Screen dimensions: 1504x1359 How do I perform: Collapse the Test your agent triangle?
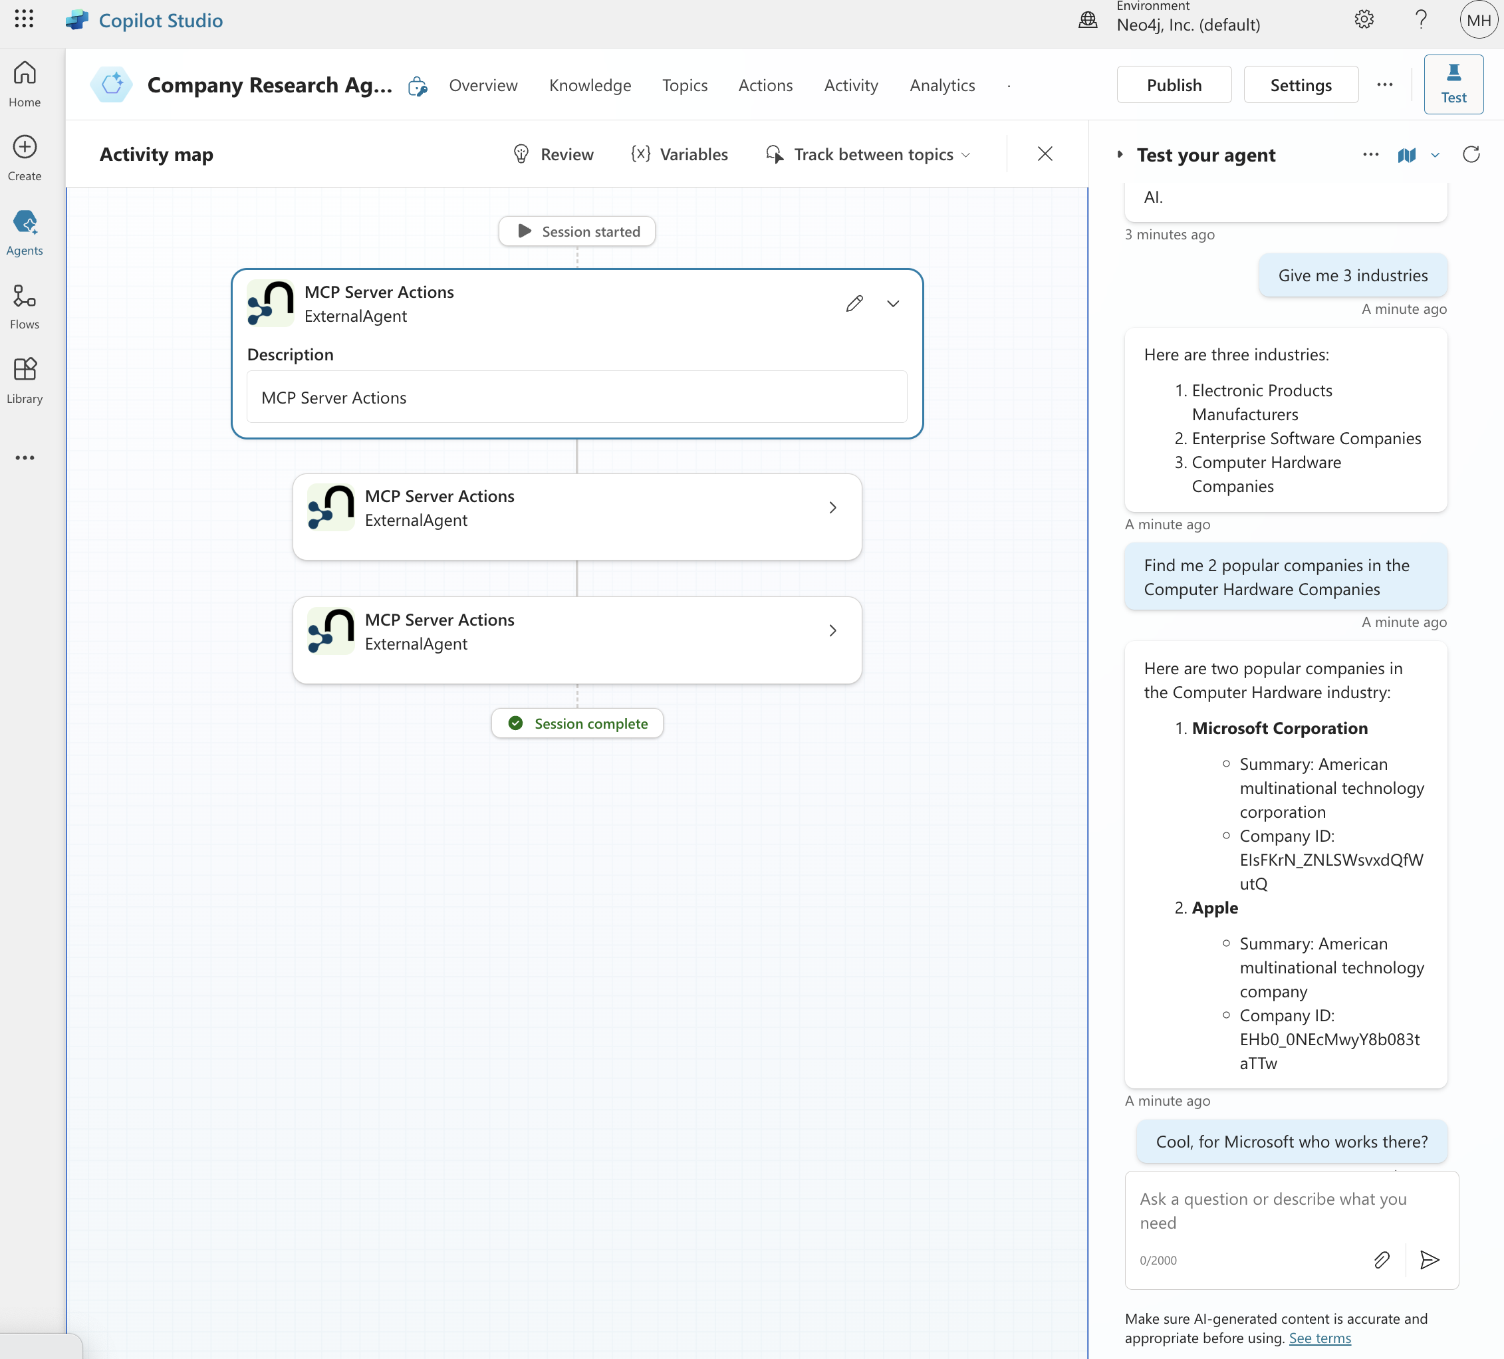tap(1120, 154)
